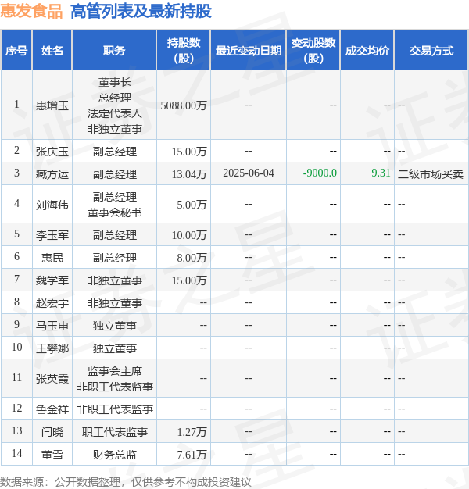Click the row number 11

coord(17,377)
